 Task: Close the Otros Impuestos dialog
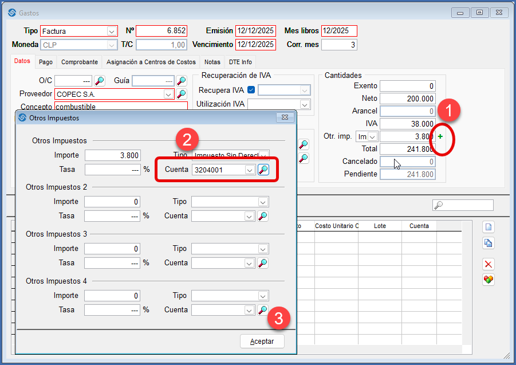[285, 117]
